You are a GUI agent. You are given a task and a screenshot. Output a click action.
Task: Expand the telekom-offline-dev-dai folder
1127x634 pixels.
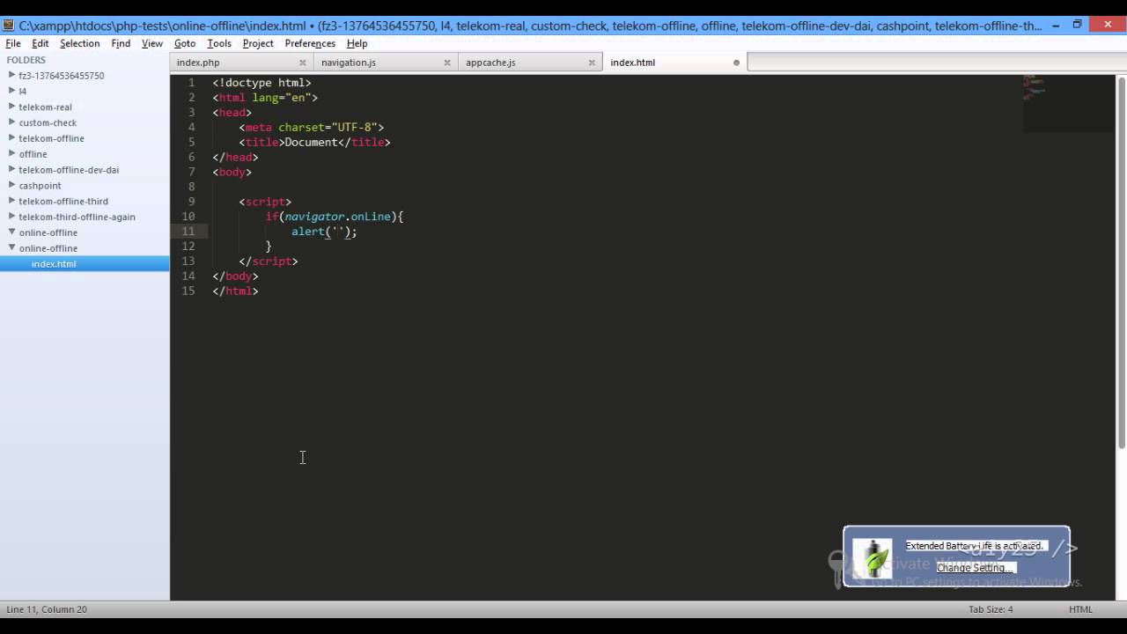11,169
